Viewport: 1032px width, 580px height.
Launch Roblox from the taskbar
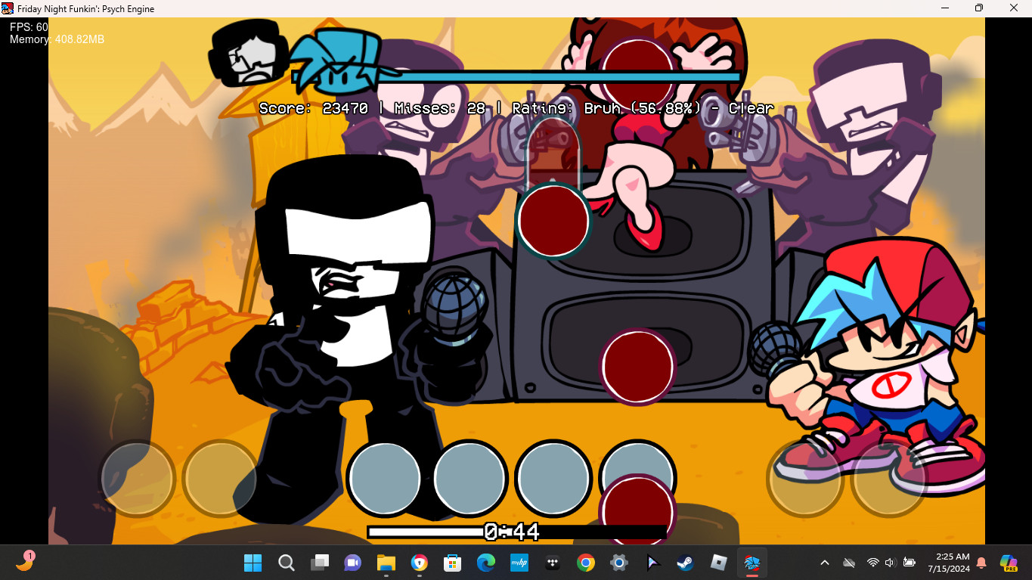point(718,563)
